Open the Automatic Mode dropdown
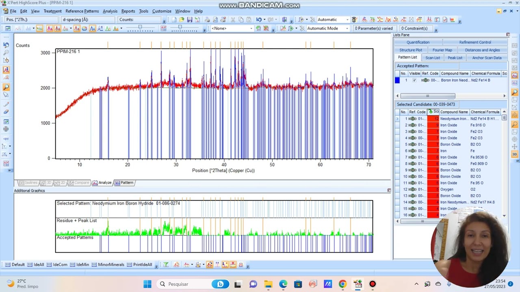Image resolution: width=520 pixels, height=292 pixels. tap(347, 28)
